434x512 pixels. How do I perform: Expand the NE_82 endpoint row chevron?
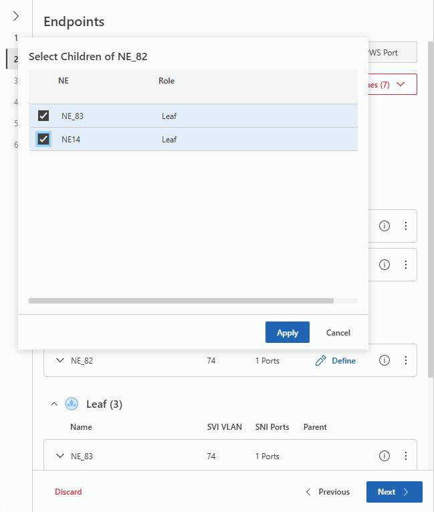click(59, 361)
